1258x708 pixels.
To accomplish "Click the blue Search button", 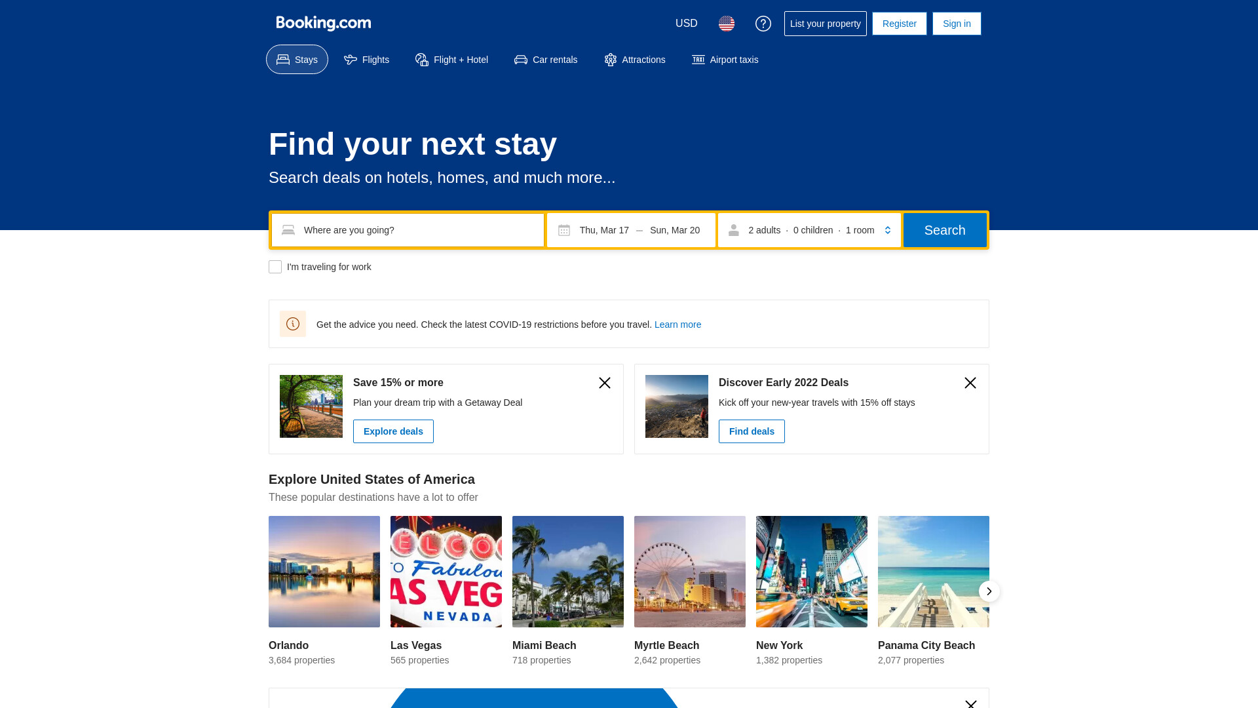I will pos(945,230).
